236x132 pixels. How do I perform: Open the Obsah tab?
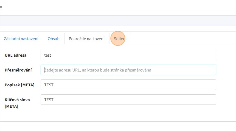point(54,39)
